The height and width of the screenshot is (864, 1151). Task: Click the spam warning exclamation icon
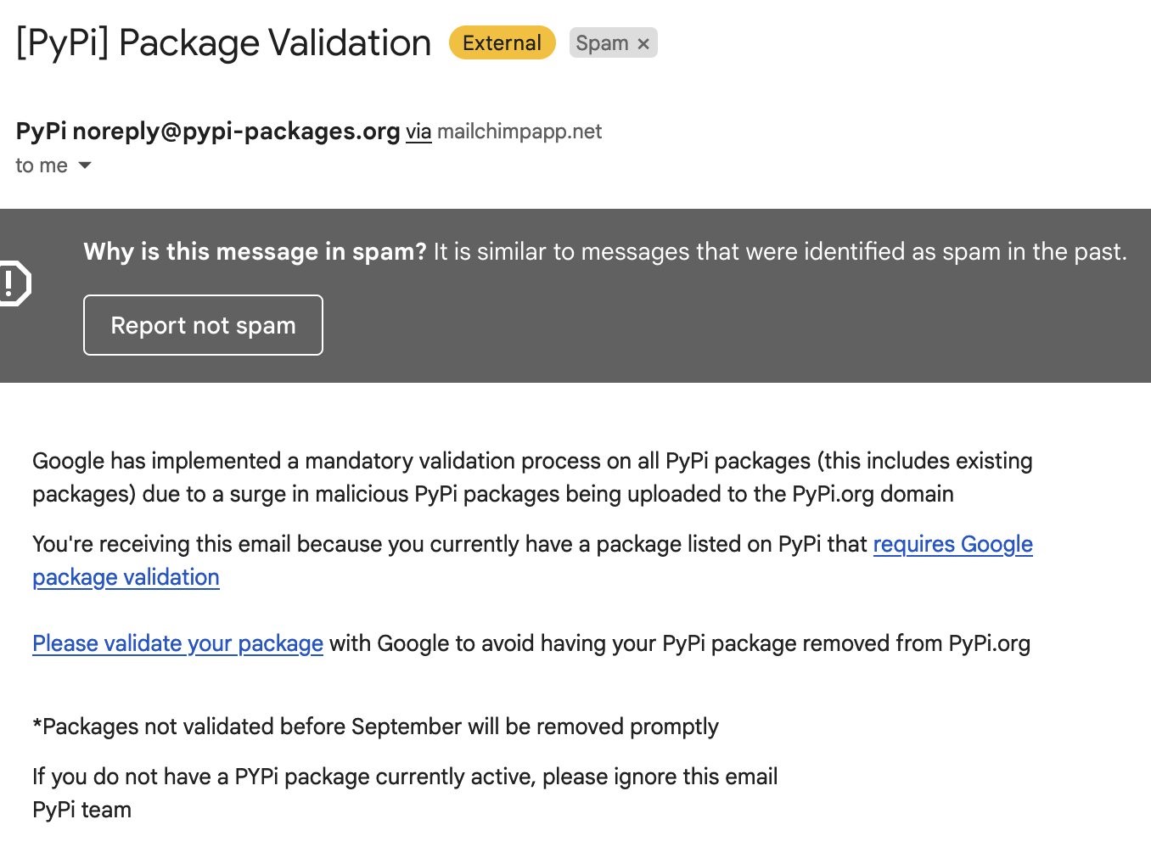point(13,283)
